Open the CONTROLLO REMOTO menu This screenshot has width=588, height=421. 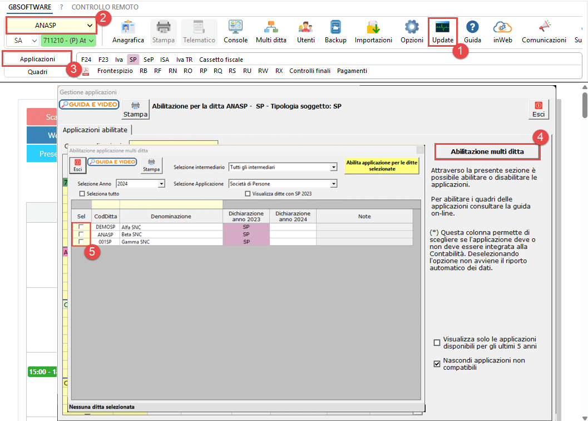105,7
